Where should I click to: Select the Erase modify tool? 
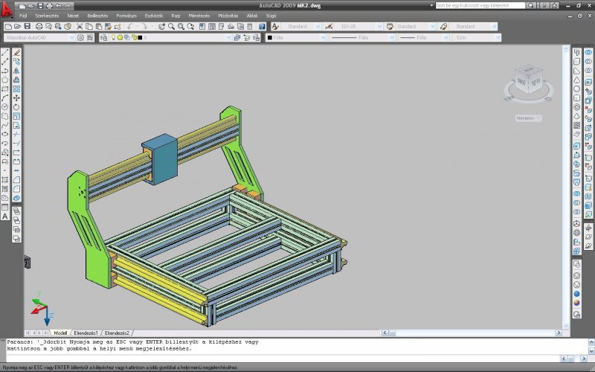[16, 52]
